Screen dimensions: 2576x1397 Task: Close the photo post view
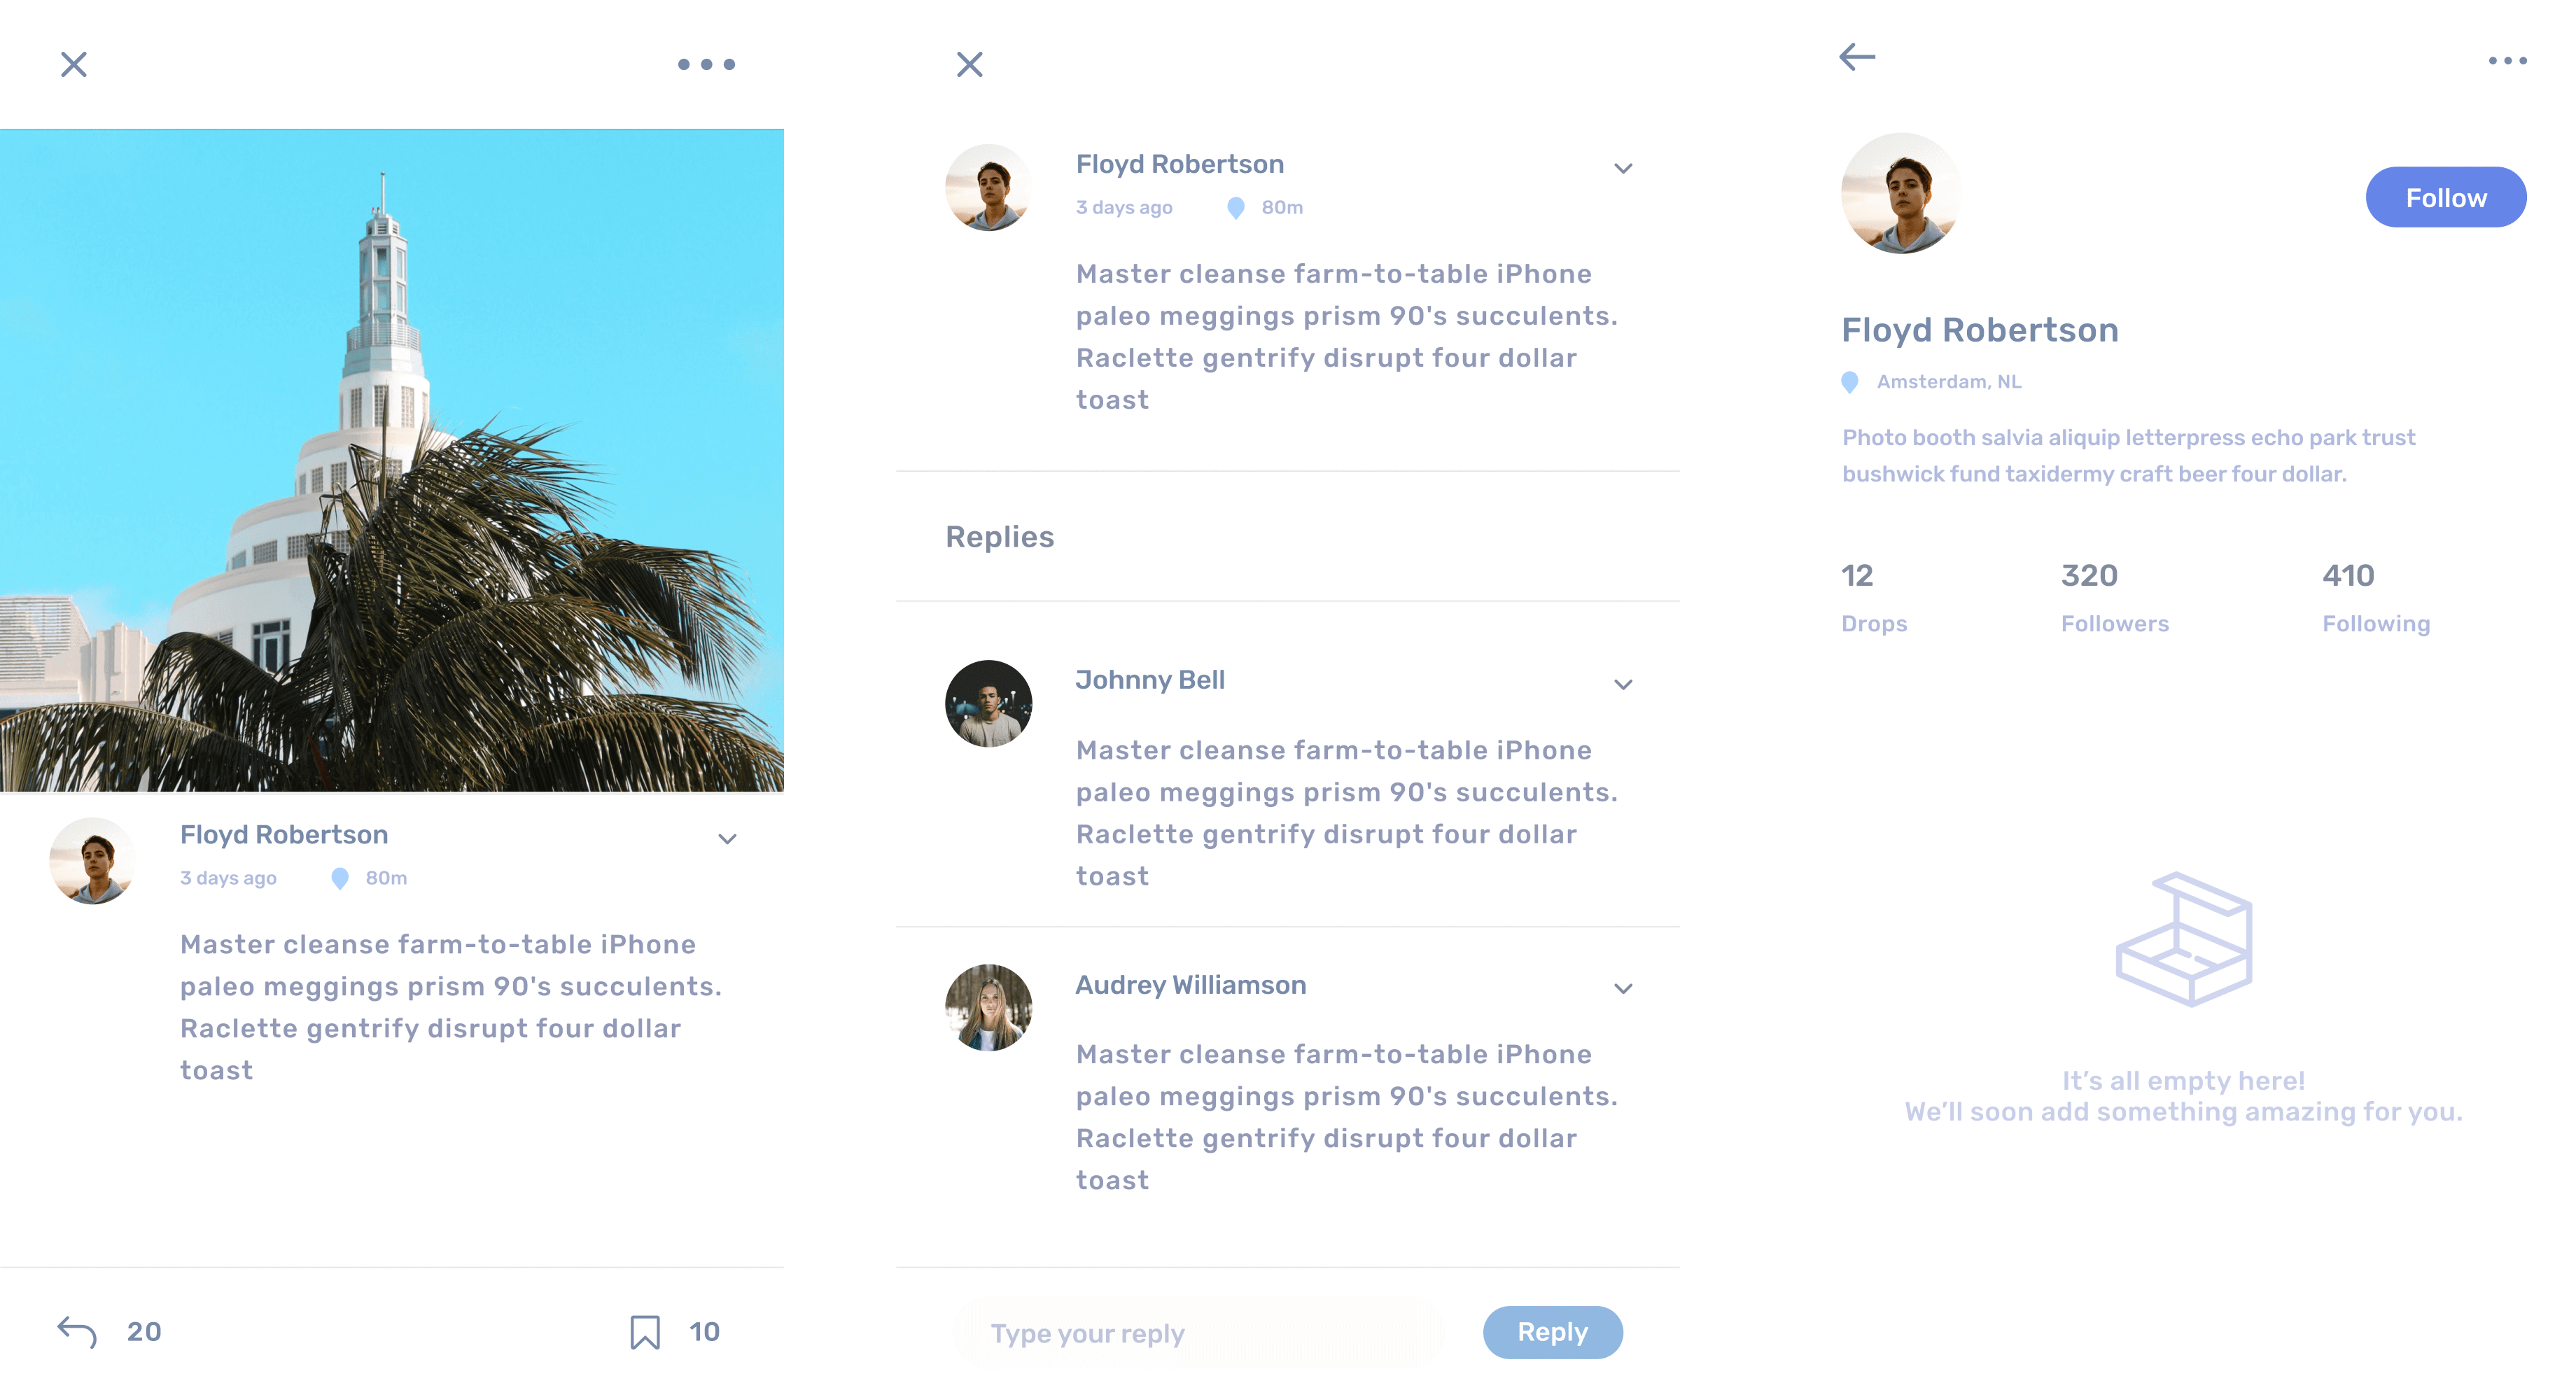73,64
